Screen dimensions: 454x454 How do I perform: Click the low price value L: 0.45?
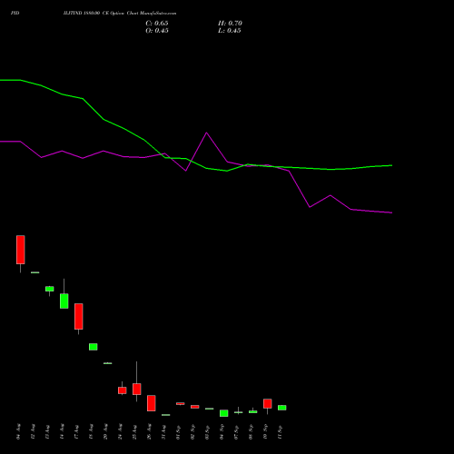click(230, 31)
